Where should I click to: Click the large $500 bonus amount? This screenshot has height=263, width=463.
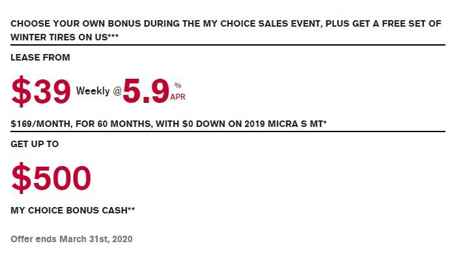click(51, 178)
